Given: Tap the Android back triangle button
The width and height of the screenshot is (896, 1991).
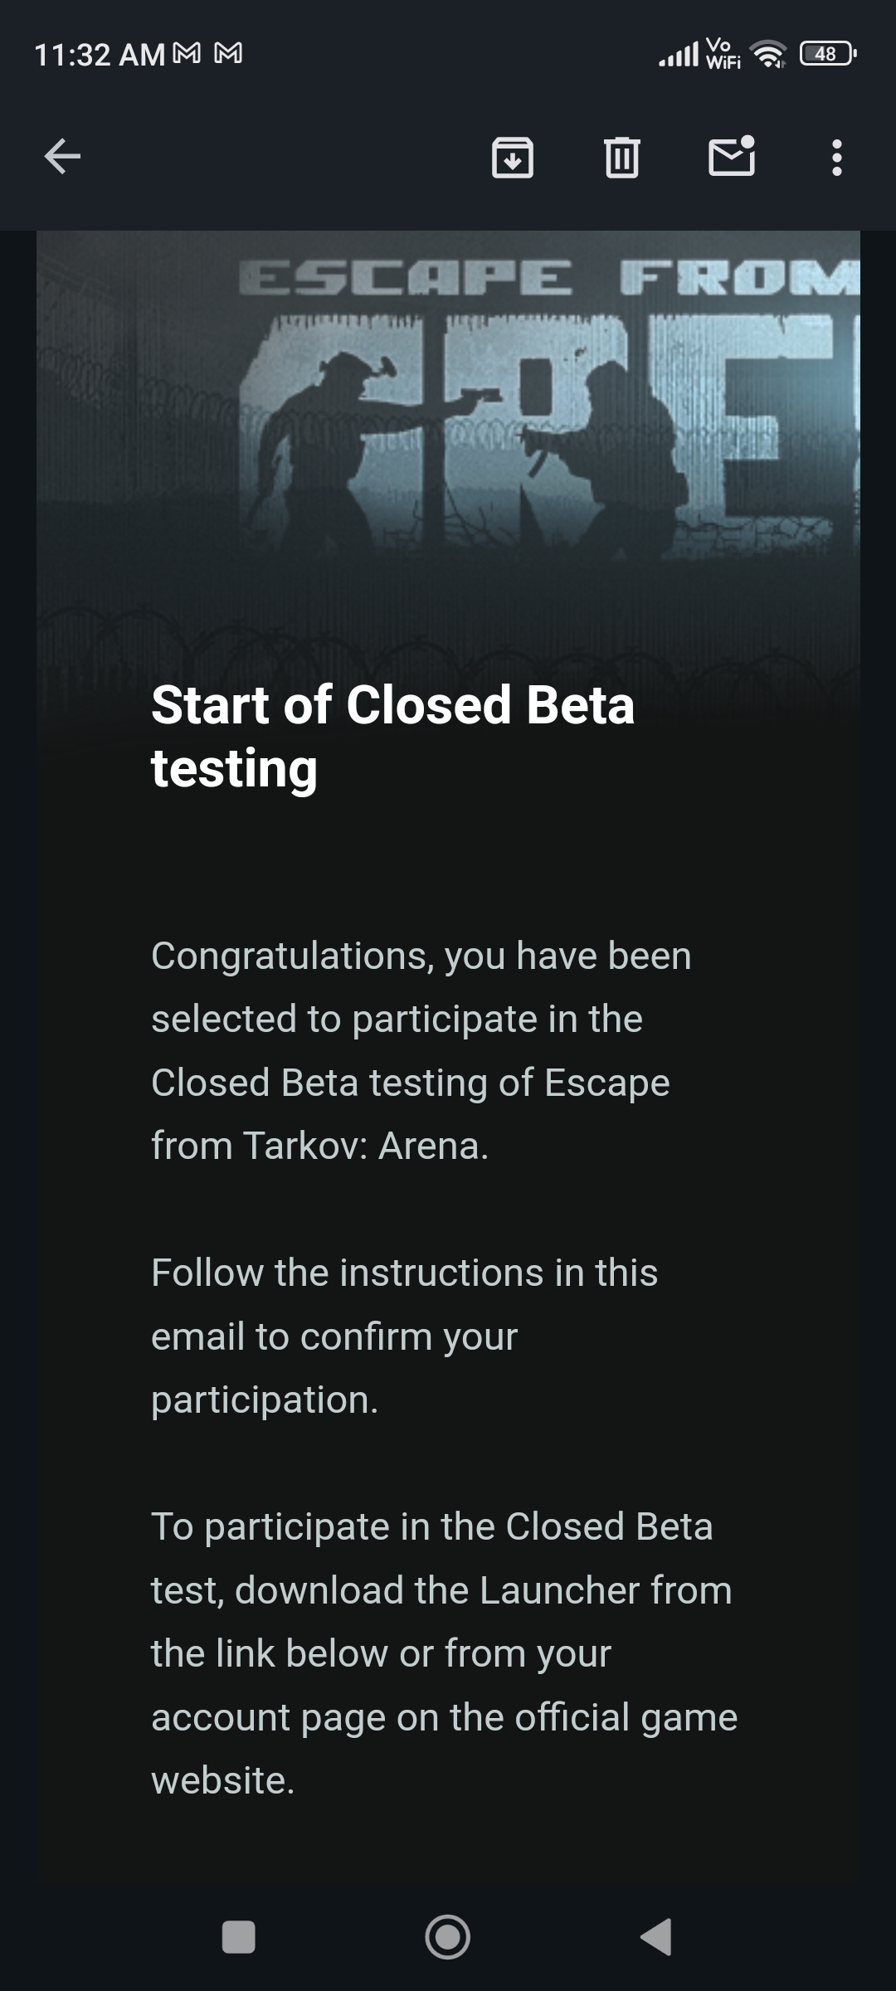Looking at the screenshot, I should 656,1937.
